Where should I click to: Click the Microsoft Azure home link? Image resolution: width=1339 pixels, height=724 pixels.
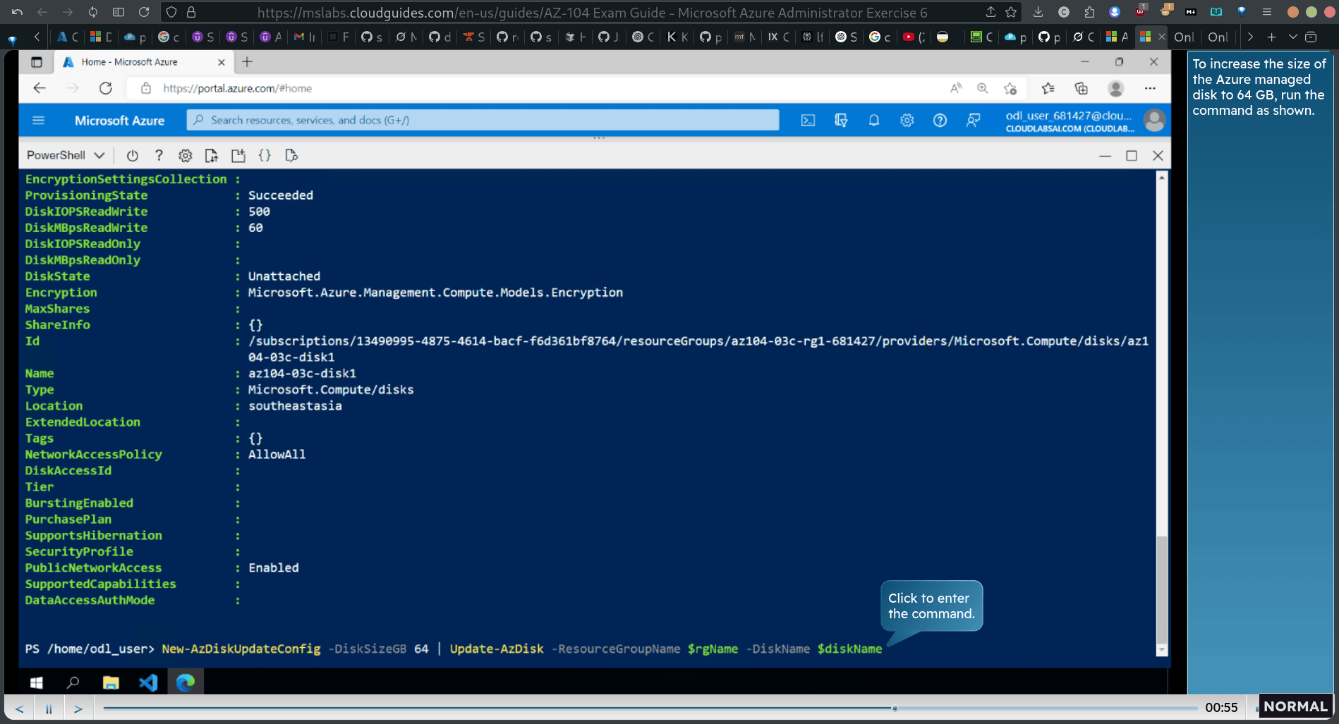[x=119, y=121]
